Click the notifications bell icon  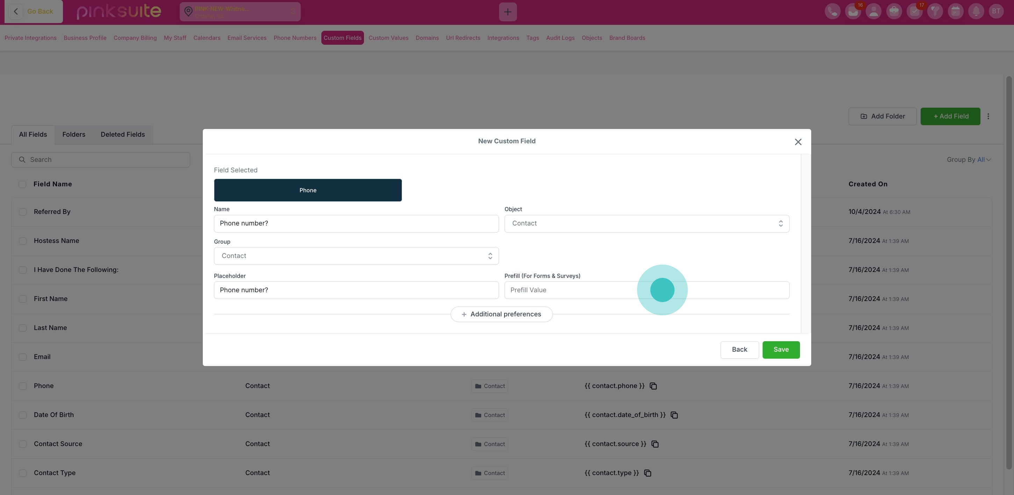[x=976, y=12]
